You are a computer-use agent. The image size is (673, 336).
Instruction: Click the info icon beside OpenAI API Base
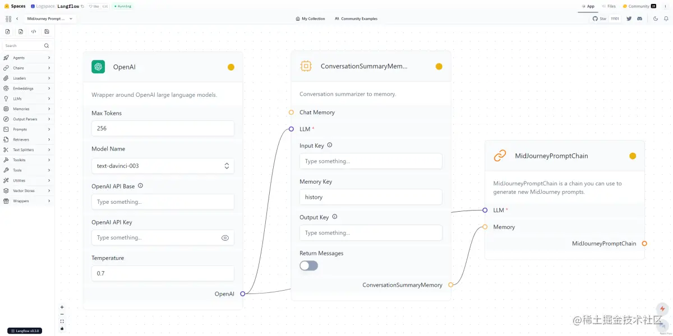140,186
